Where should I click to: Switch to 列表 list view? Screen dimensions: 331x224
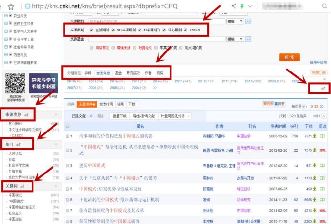(268, 104)
